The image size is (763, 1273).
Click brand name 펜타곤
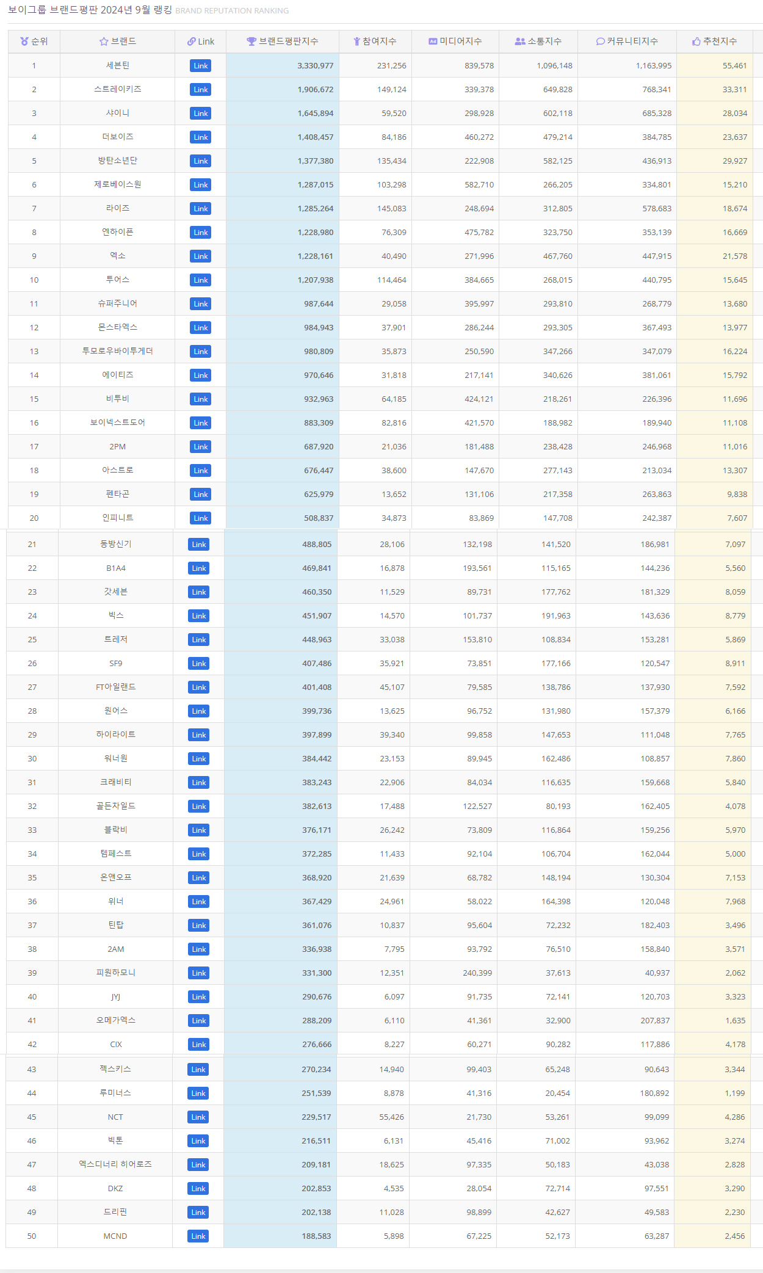(x=118, y=494)
